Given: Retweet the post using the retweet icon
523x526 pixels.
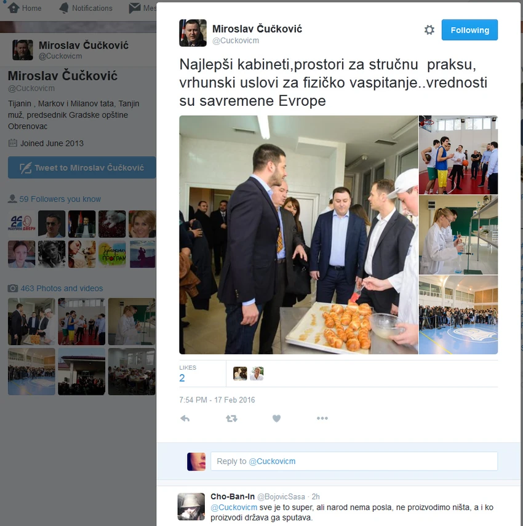Looking at the screenshot, I should click(x=231, y=418).
